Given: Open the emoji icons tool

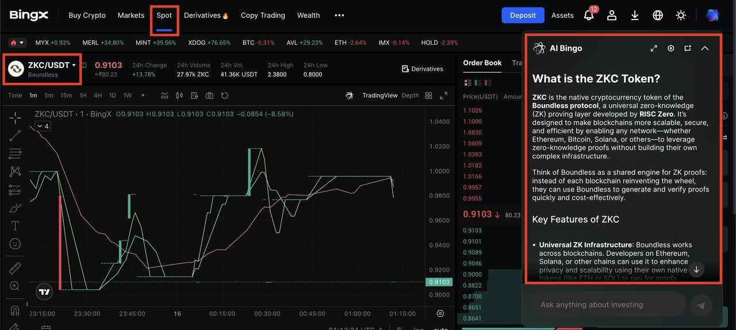Looking at the screenshot, I should (15, 244).
